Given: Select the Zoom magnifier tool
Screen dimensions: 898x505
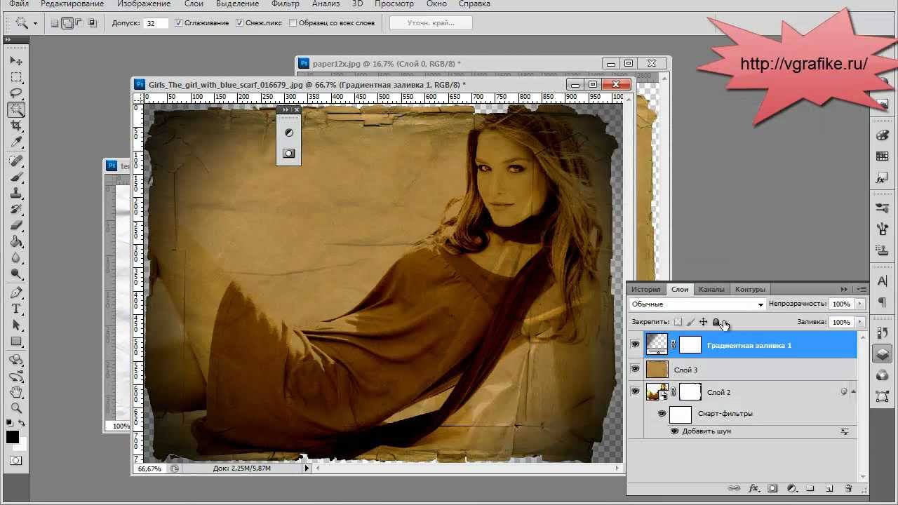Looking at the screenshot, I should tap(16, 408).
